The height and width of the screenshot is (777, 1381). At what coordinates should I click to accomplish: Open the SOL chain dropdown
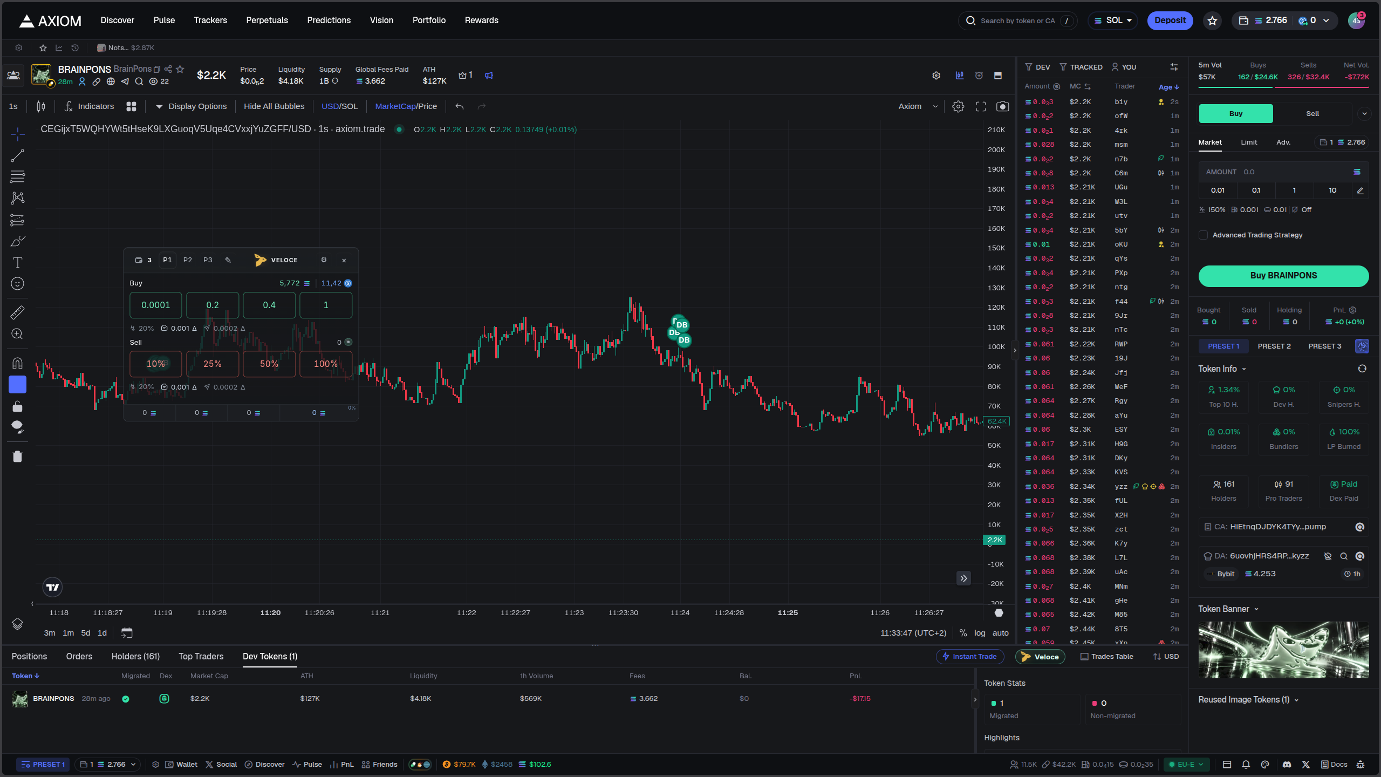[1113, 21]
